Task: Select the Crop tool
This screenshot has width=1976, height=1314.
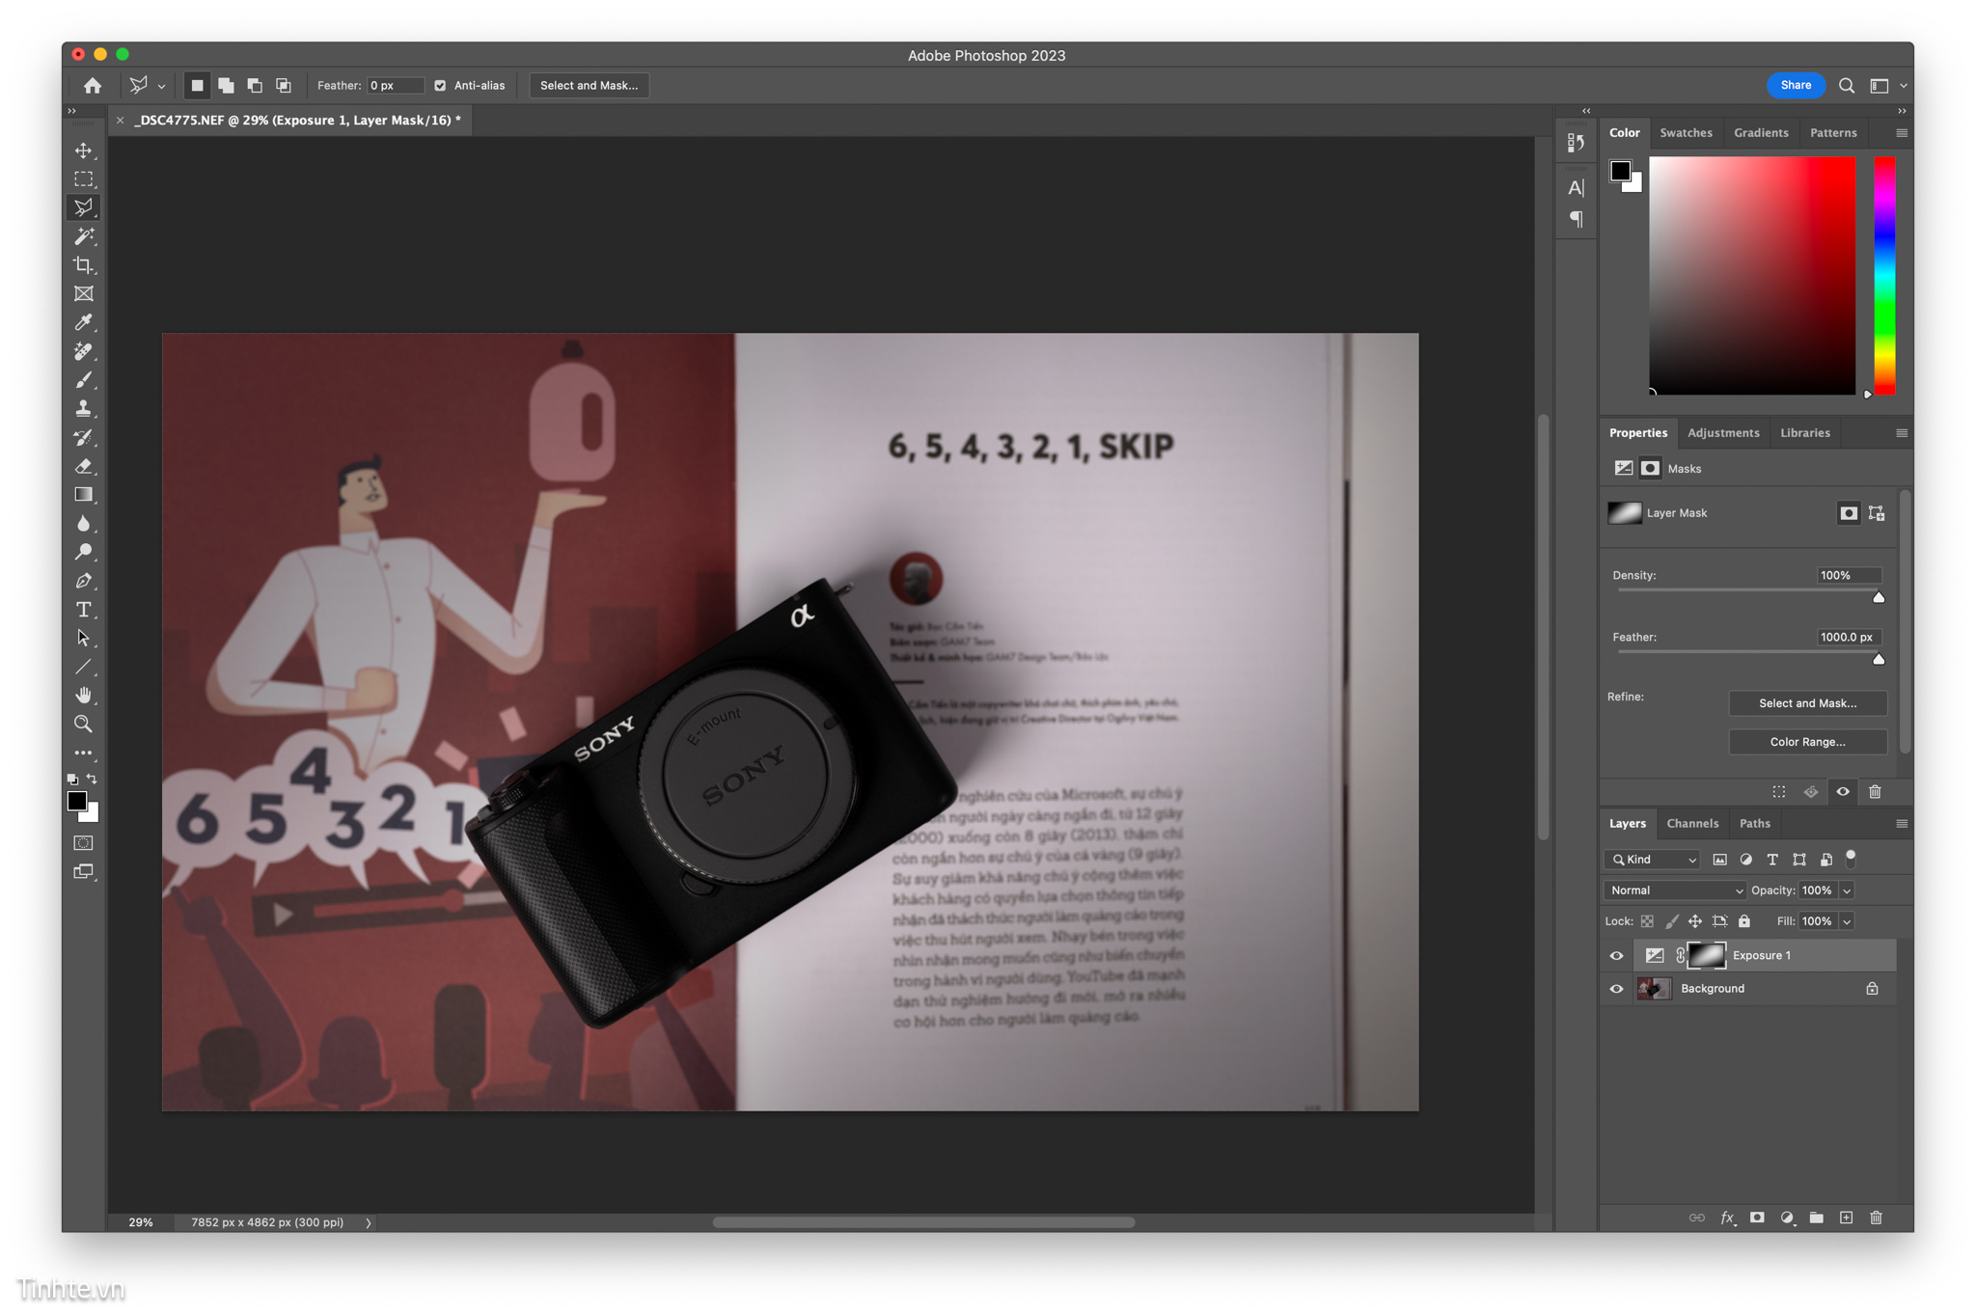Action: 84,265
